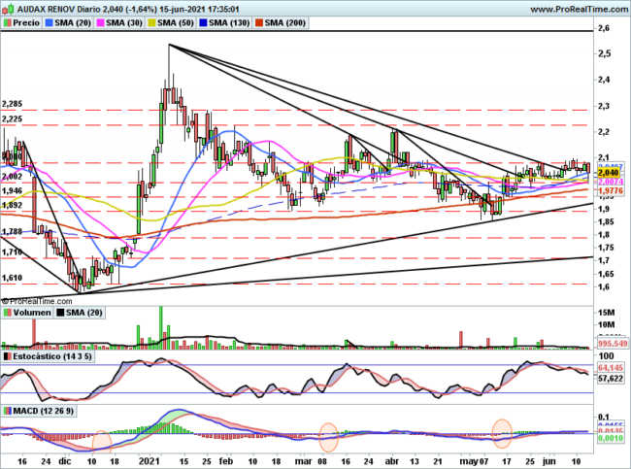This screenshot has height=469, width=631.
Task: Click the Volumen panel label
Action: coord(27,313)
